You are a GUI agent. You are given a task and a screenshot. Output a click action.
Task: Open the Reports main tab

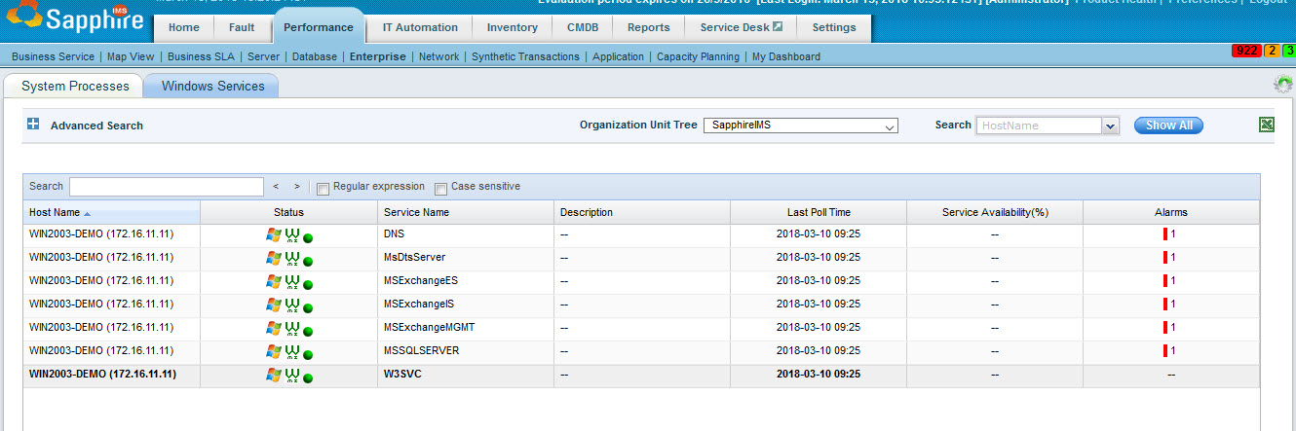point(649,27)
